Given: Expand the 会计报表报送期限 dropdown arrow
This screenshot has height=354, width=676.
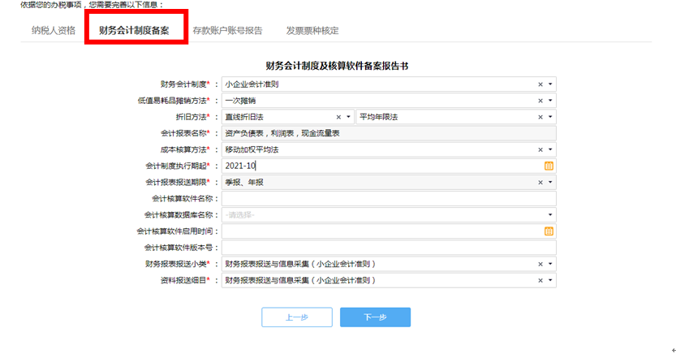Looking at the screenshot, I should tap(550, 183).
